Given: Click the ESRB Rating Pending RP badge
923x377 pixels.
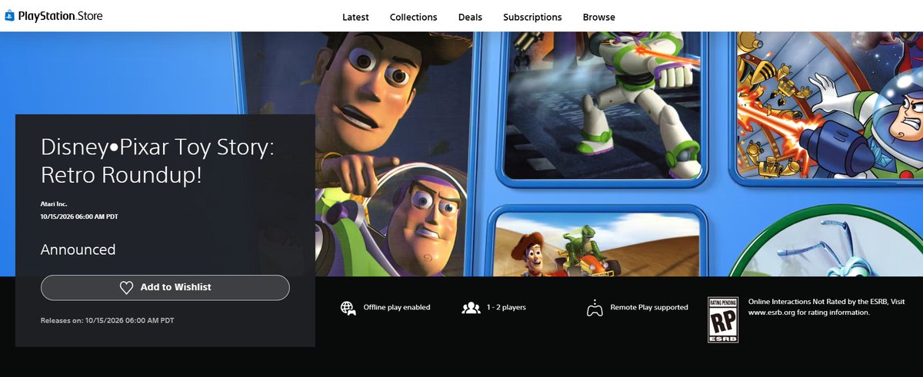Looking at the screenshot, I should pos(724,319).
